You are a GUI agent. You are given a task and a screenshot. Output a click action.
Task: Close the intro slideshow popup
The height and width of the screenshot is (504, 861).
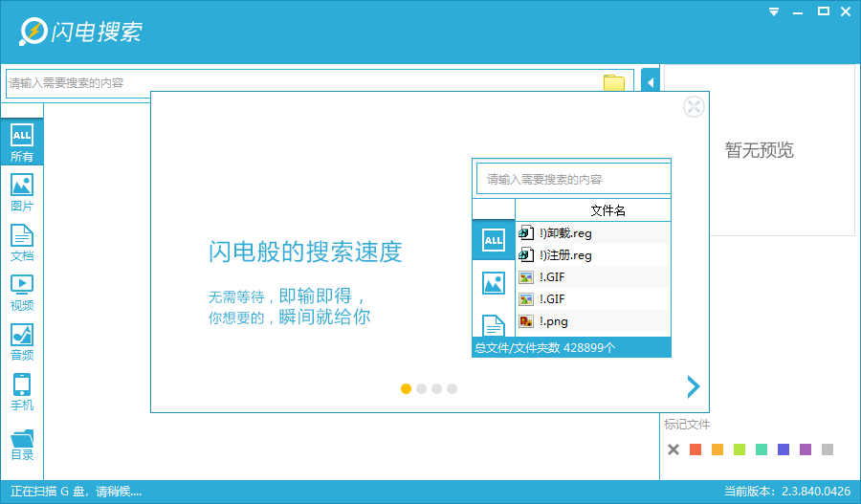point(695,107)
